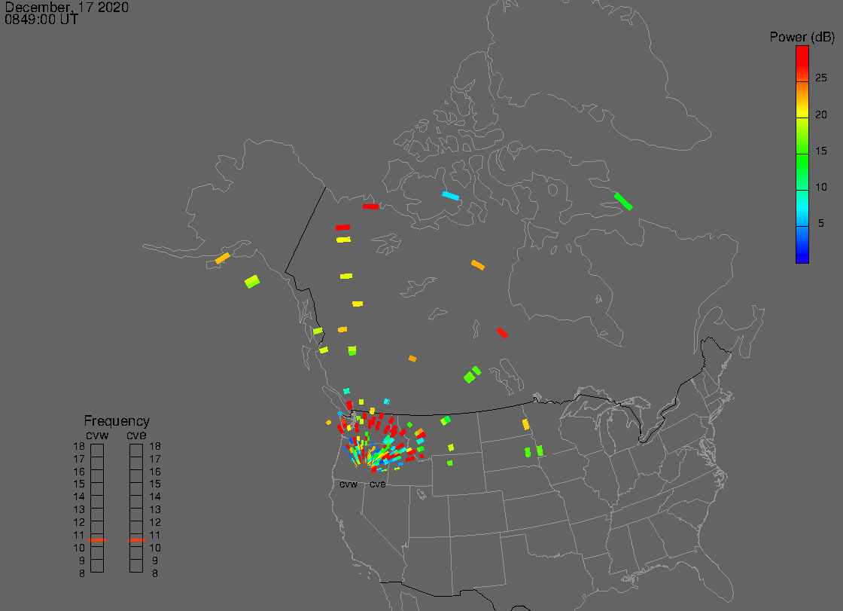
Task: Click the 'Frequency' legend heading
Action: pos(117,421)
